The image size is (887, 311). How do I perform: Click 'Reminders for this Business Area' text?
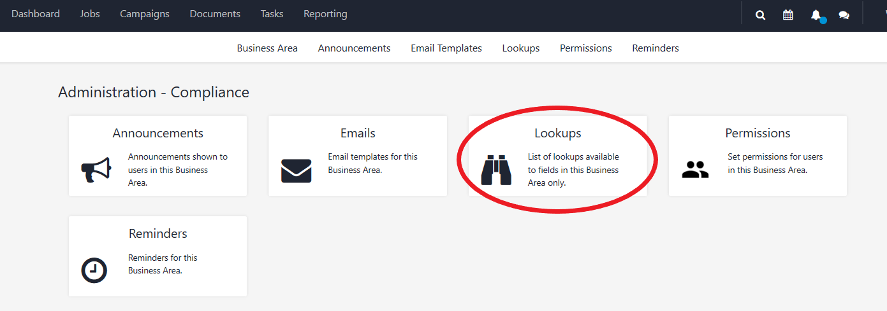point(163,264)
